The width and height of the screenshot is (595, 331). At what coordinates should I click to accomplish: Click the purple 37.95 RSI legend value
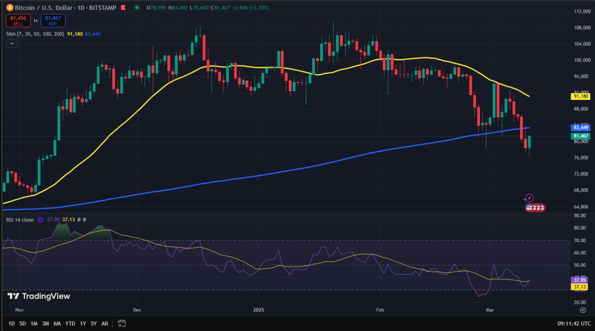[53, 220]
